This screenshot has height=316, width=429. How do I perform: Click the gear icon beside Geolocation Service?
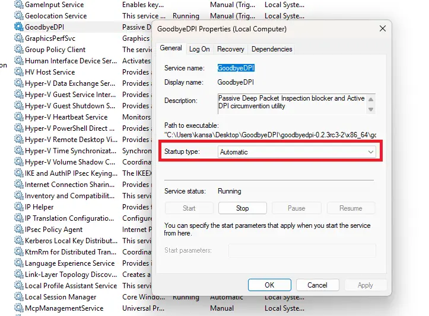[18, 15]
